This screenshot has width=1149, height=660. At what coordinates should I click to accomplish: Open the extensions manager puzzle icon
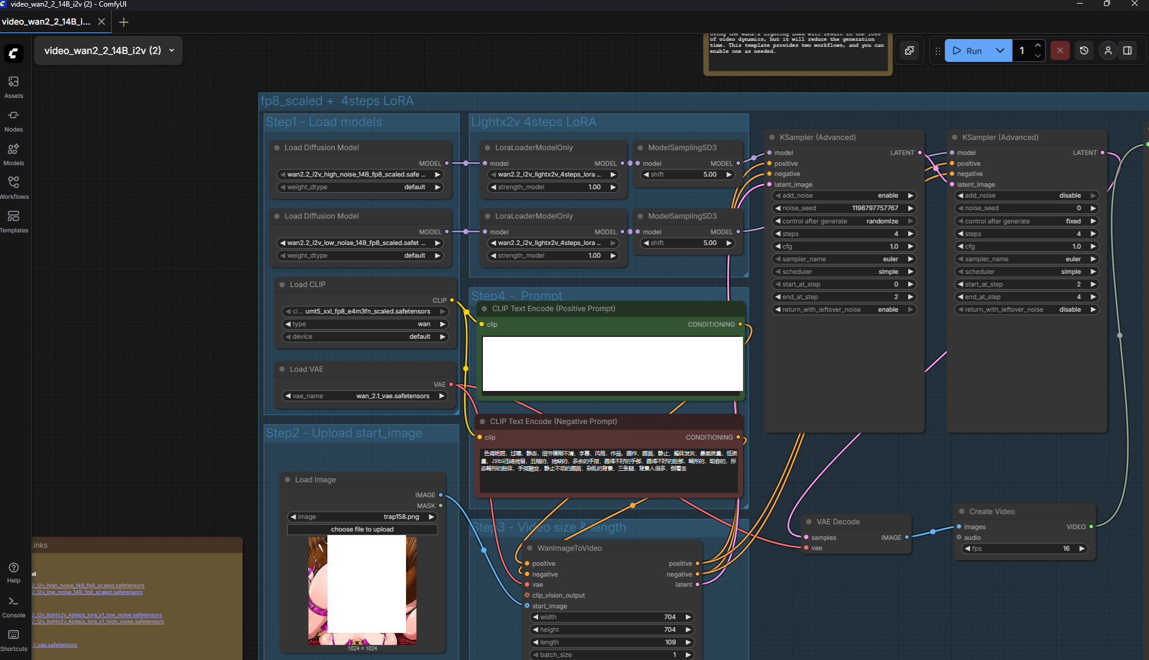909,50
